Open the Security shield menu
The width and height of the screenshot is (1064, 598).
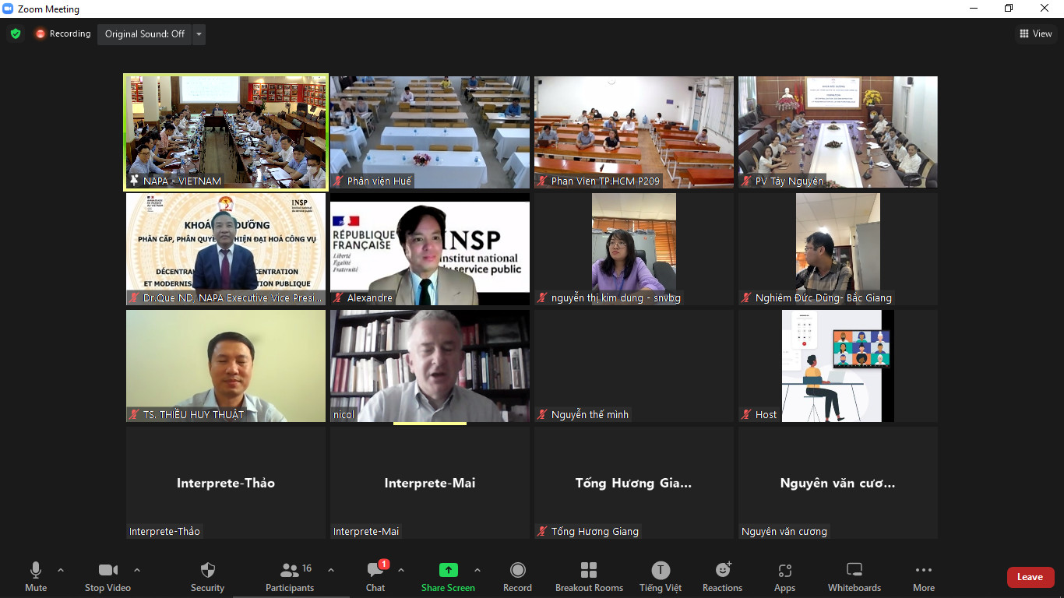coord(207,577)
